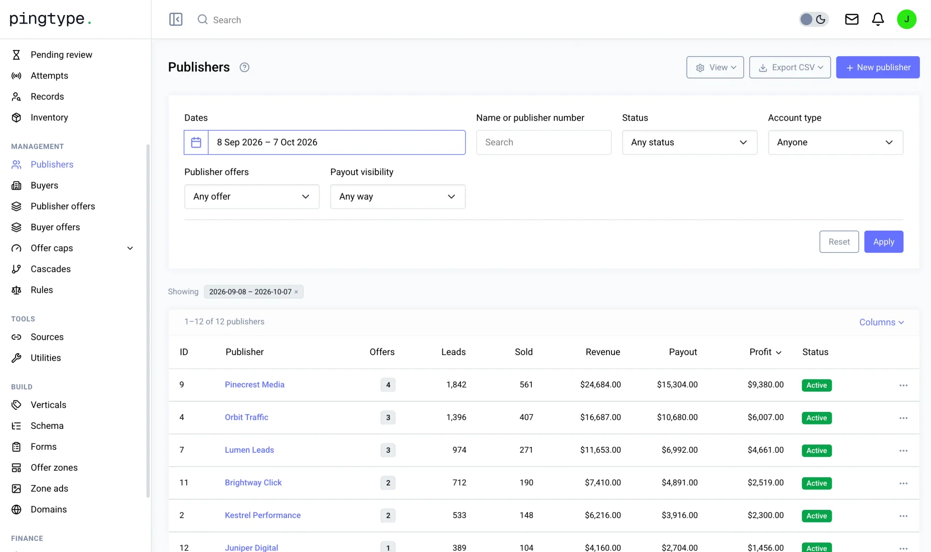Click Pending review hourglass icon
Screen dimensions: 931x552
coord(16,55)
